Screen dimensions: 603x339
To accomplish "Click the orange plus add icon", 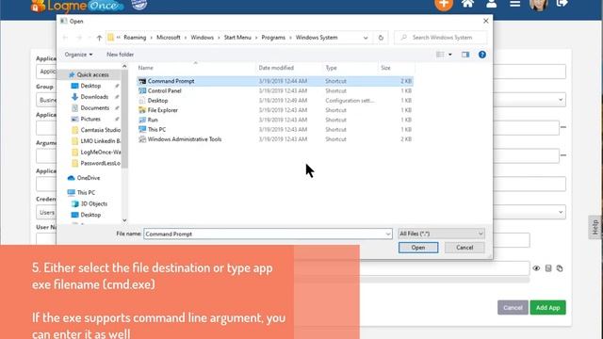I will pyautogui.click(x=444, y=4).
